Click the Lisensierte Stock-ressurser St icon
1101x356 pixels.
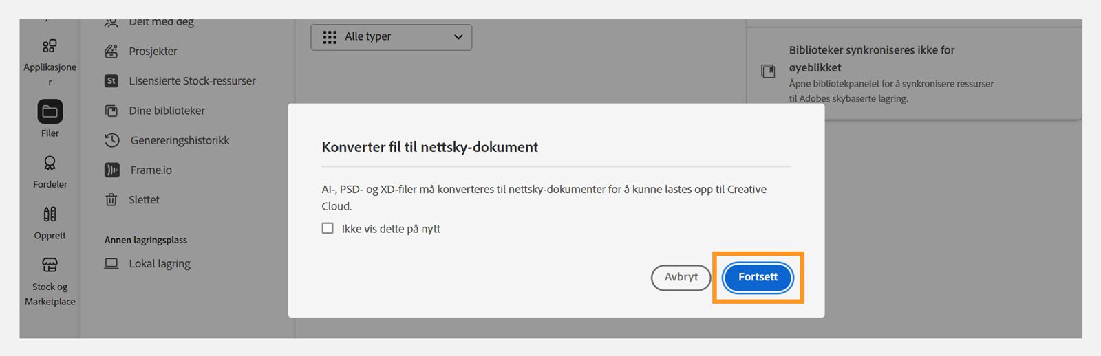coord(111,80)
